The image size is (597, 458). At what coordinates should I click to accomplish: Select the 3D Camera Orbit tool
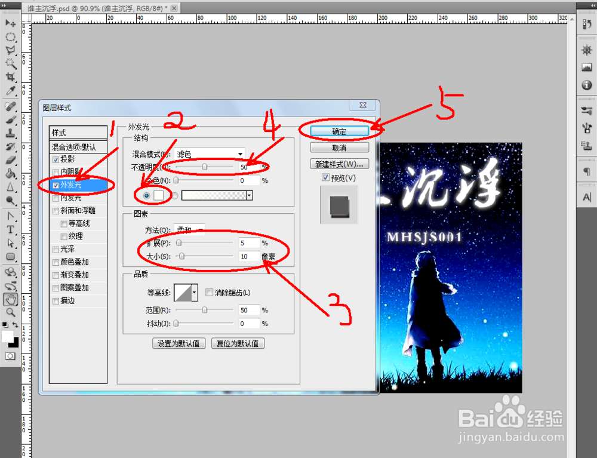coord(10,286)
